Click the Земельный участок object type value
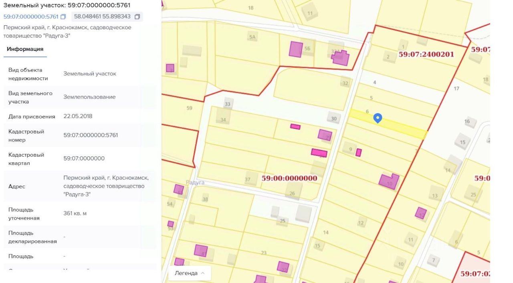The height and width of the screenshot is (283, 513). tap(90, 74)
